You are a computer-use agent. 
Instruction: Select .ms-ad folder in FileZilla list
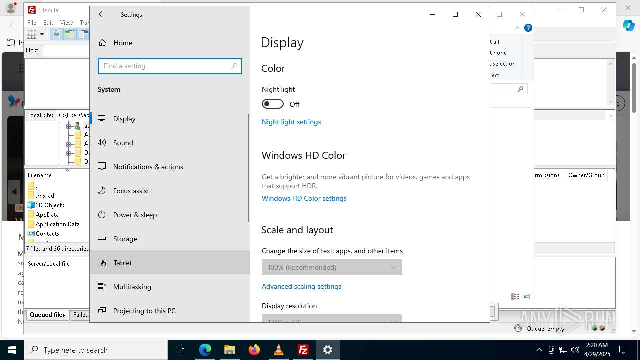tap(45, 196)
